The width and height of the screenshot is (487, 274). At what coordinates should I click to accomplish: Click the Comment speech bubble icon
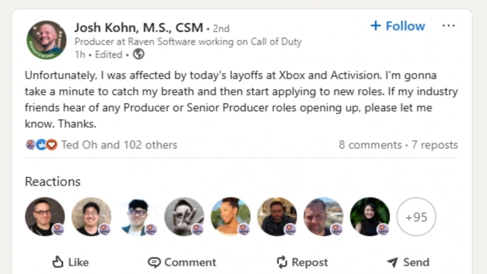(x=154, y=263)
